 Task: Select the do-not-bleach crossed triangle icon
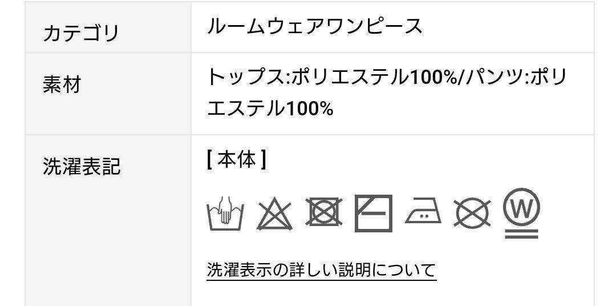point(274,214)
